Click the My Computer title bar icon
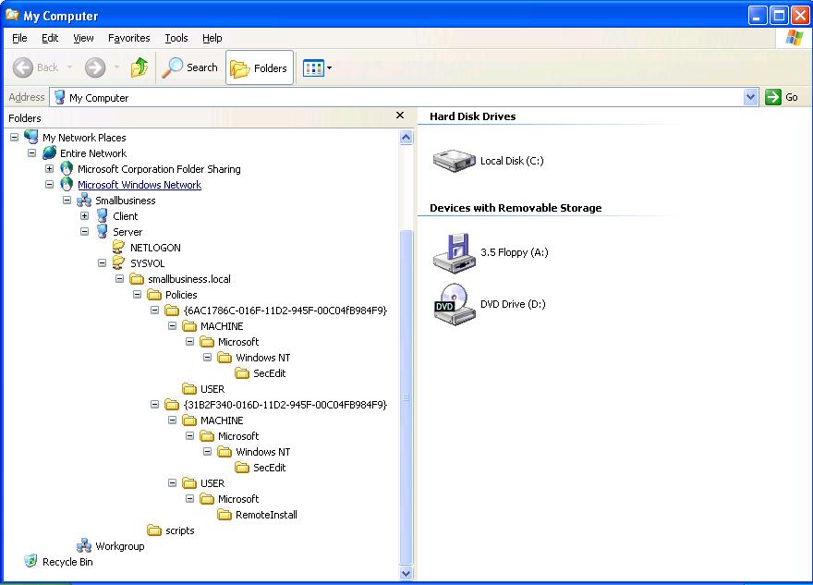This screenshot has width=813, height=585. 12,15
